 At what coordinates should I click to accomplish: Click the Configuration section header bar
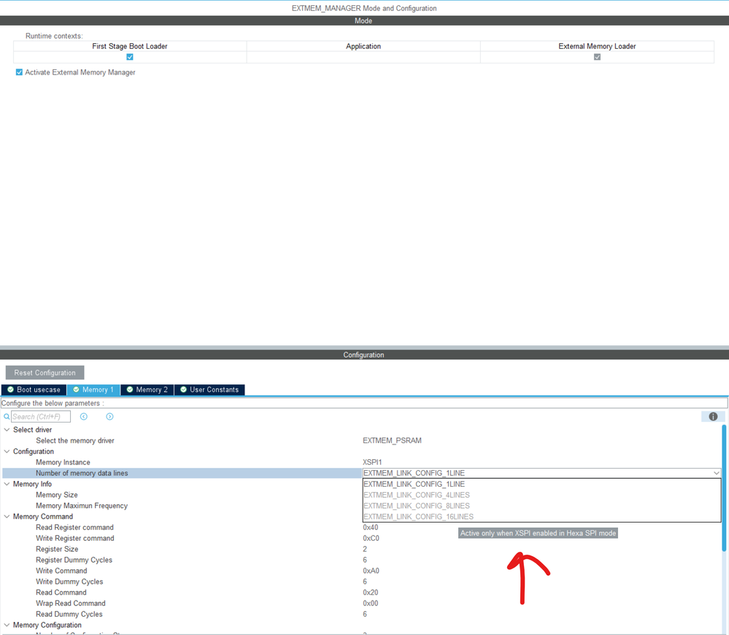[365, 355]
